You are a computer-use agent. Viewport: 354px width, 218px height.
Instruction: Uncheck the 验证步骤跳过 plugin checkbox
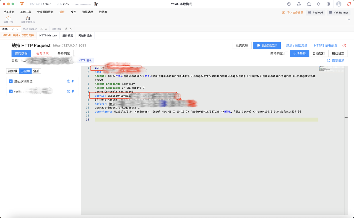(11, 81)
